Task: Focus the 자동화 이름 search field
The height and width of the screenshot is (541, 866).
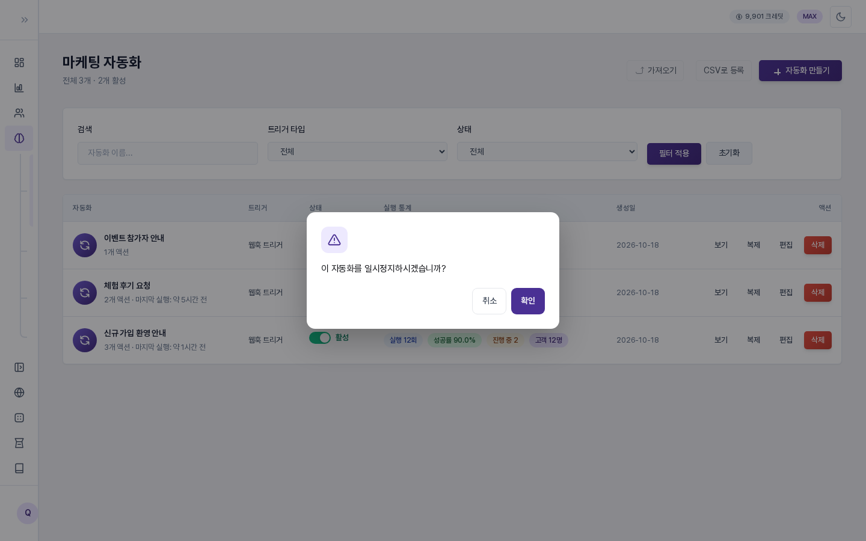Action: [x=168, y=153]
